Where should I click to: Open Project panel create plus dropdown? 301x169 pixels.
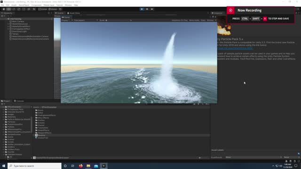2,104
